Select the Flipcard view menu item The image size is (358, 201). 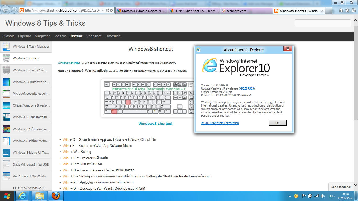tap(25, 36)
